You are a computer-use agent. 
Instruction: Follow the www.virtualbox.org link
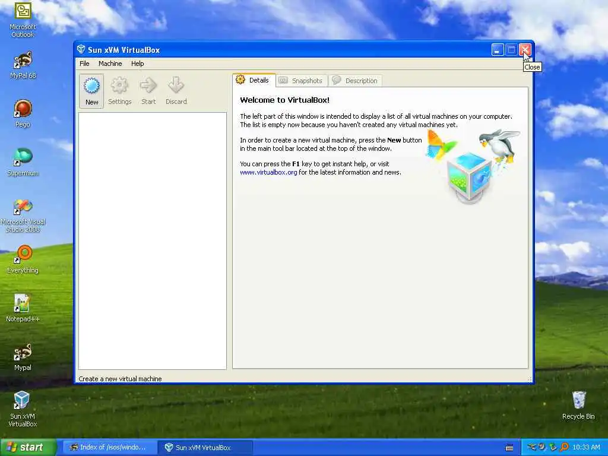point(268,172)
